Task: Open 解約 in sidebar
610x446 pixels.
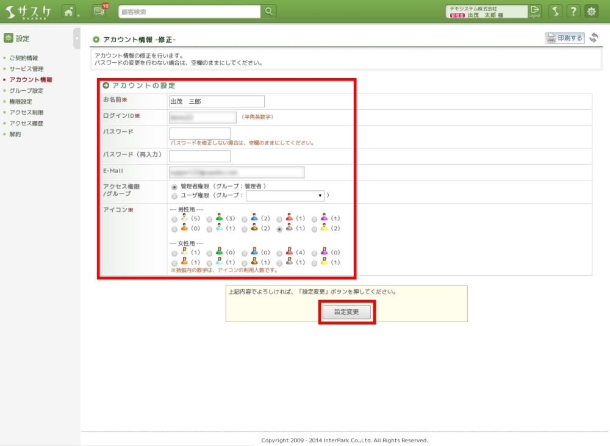Action: 15,134
